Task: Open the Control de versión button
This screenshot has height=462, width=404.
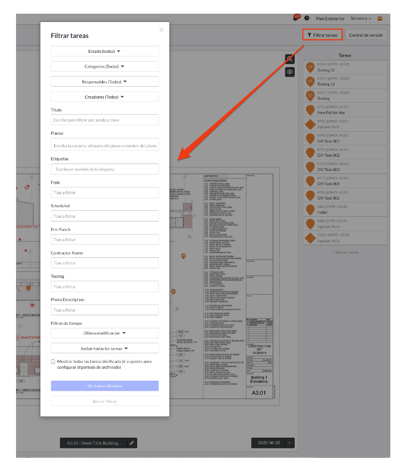Action: 365,35
